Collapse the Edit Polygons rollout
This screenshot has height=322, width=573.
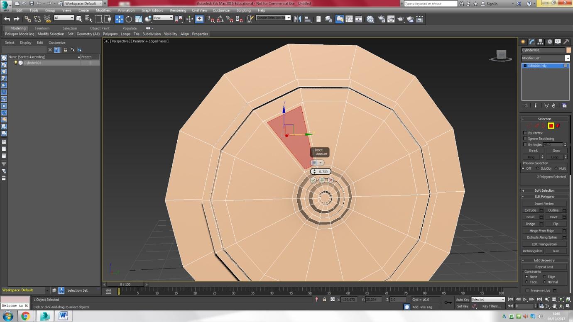(x=544, y=197)
